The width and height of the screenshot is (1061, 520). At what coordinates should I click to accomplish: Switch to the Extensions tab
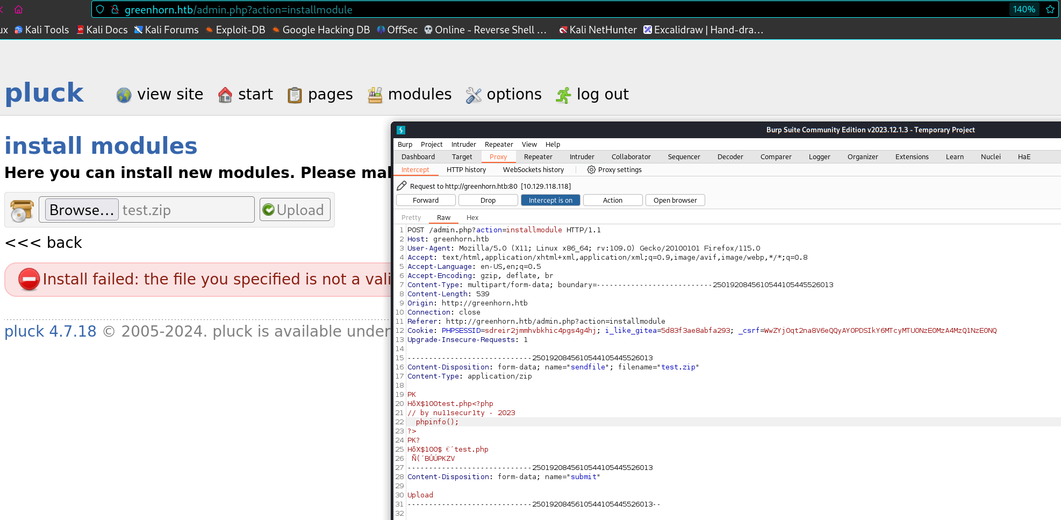click(x=912, y=156)
